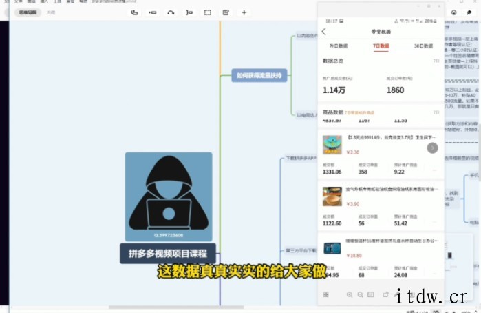Open the 文件 menu

tap(18, 1)
